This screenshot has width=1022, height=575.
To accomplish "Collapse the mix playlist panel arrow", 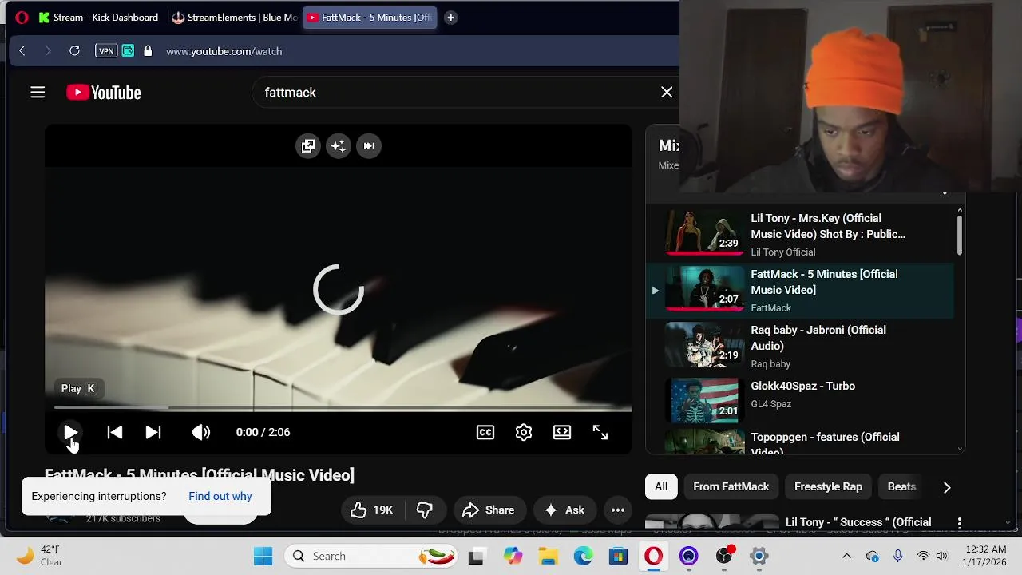I will tap(945, 193).
